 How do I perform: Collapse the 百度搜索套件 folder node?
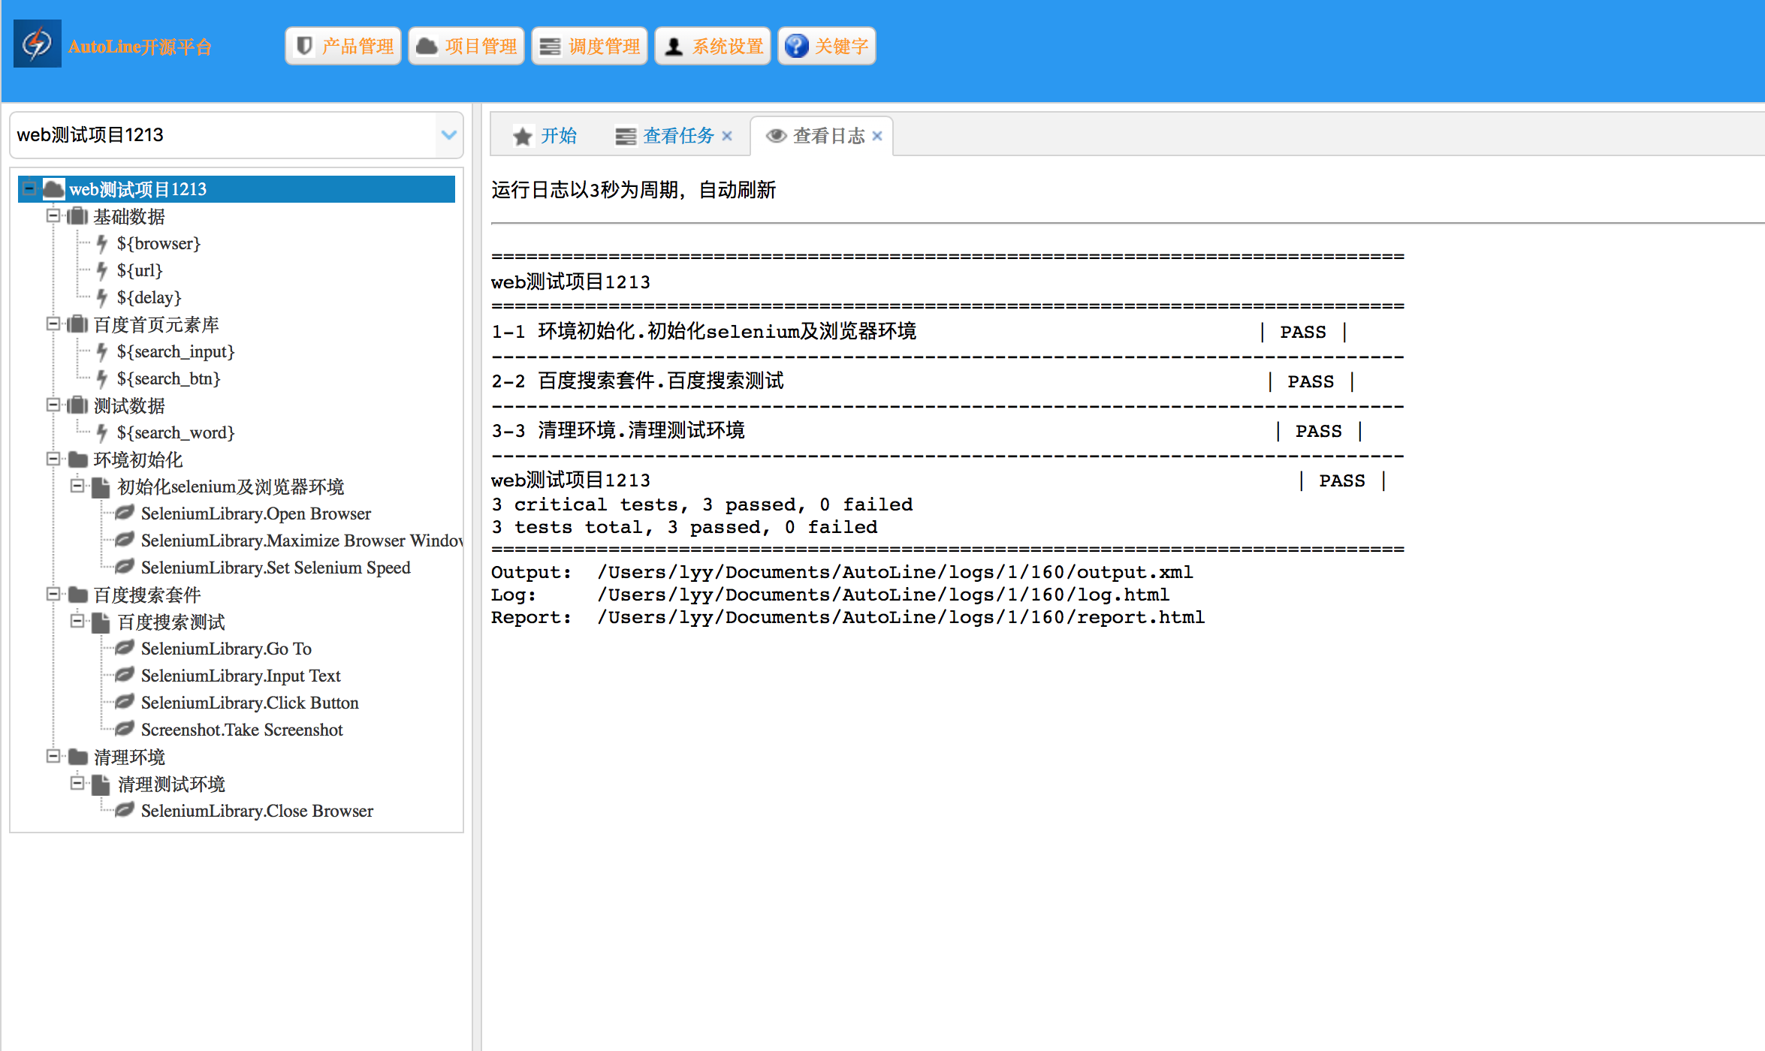point(53,594)
